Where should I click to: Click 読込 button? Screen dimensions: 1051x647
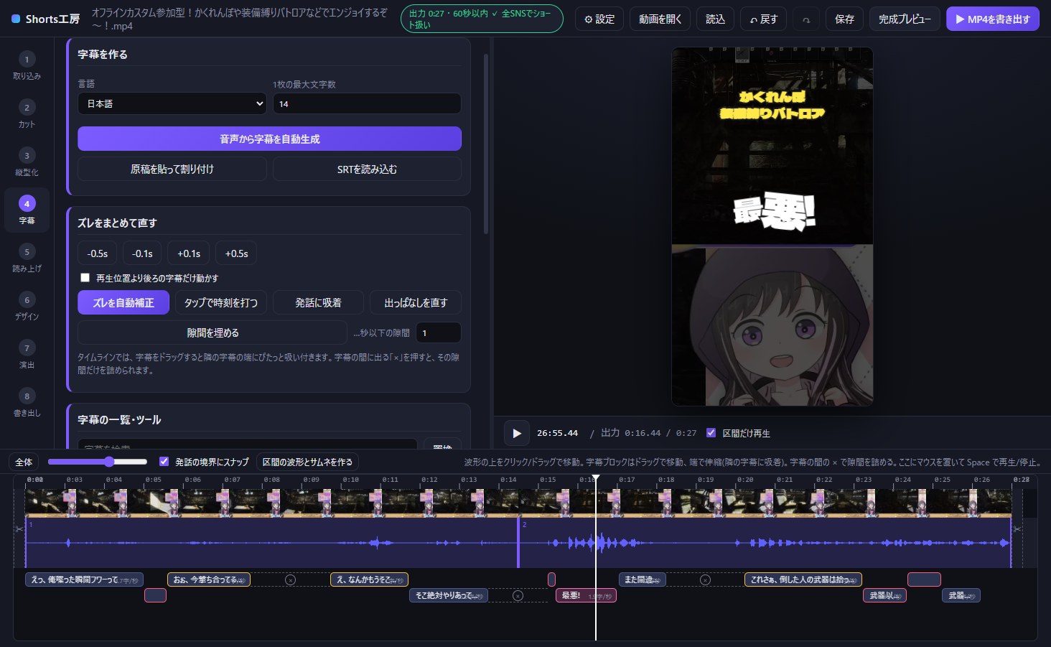[x=715, y=19]
